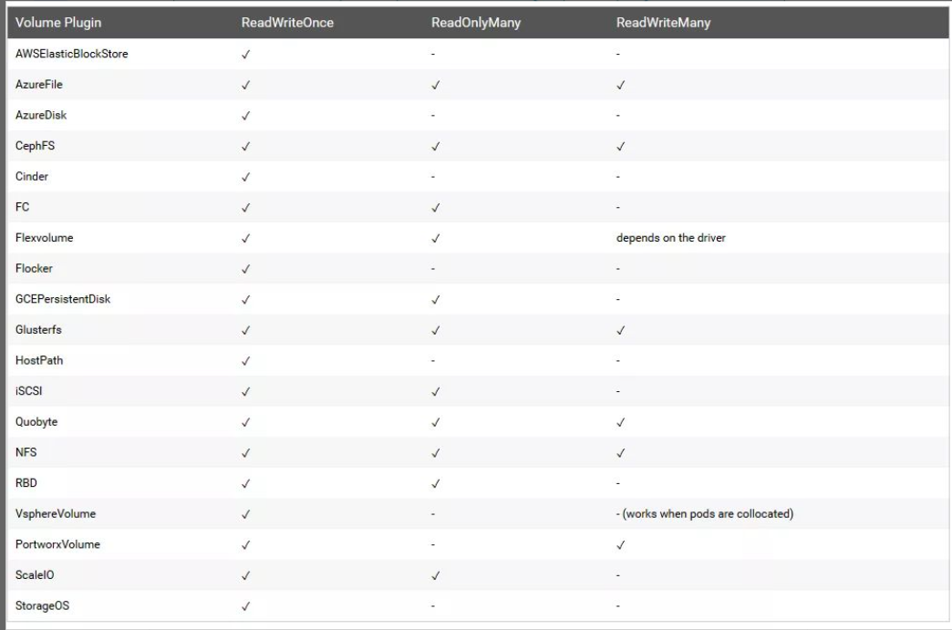Click the dash in RBD ReadWriteMany cell
Viewport: 952px width, 630px height.
(x=618, y=483)
